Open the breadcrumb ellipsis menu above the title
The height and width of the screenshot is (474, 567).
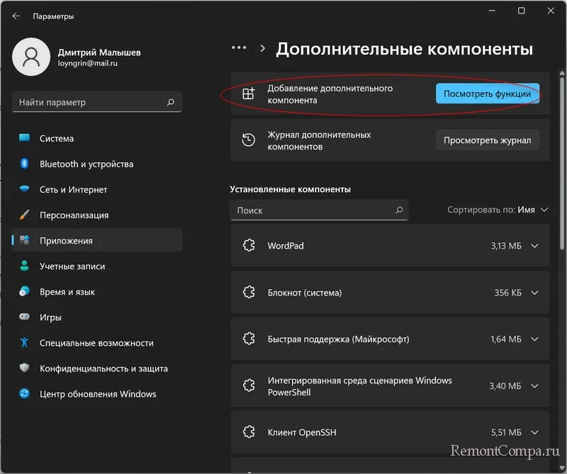(239, 47)
